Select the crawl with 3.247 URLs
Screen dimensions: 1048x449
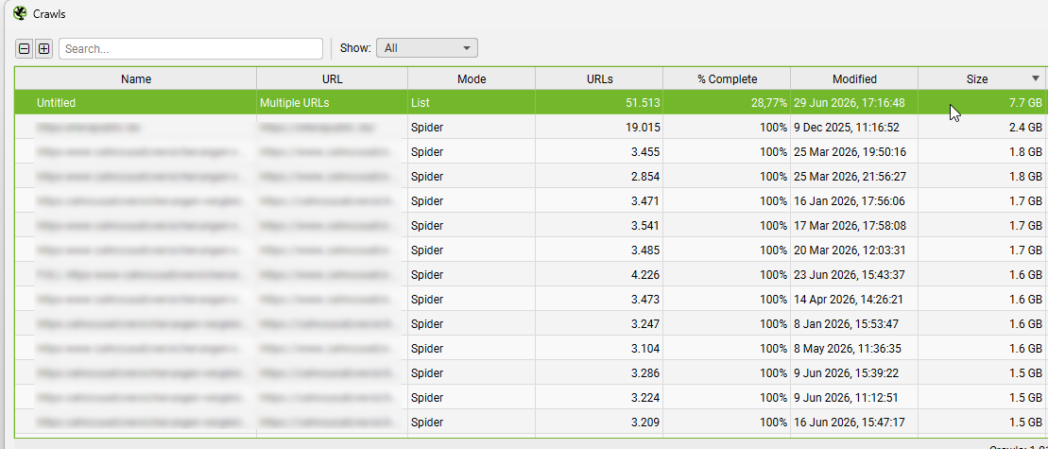(531, 323)
